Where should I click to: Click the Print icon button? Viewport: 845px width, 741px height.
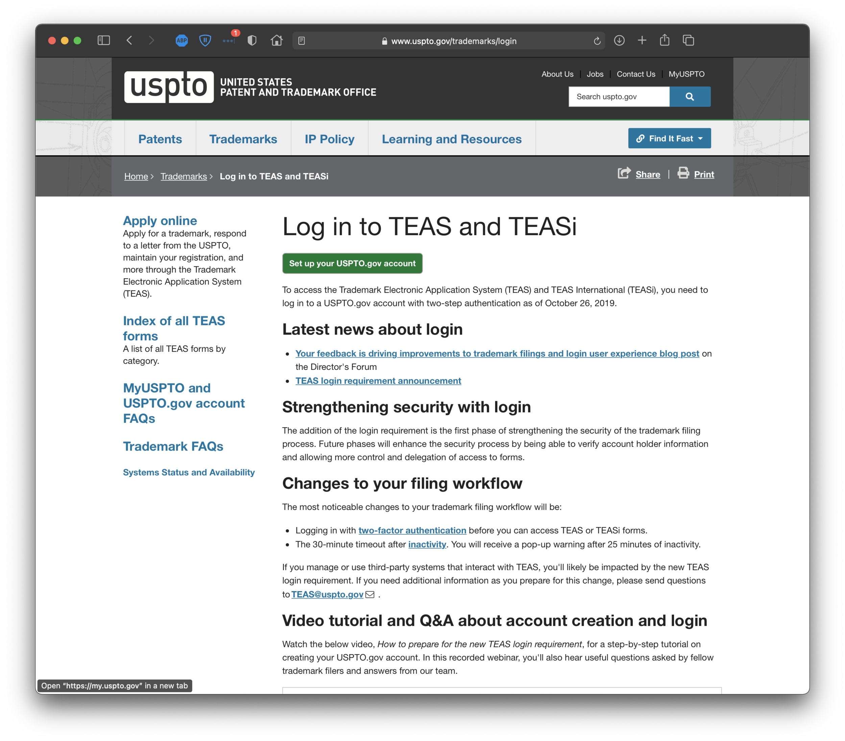pos(683,174)
